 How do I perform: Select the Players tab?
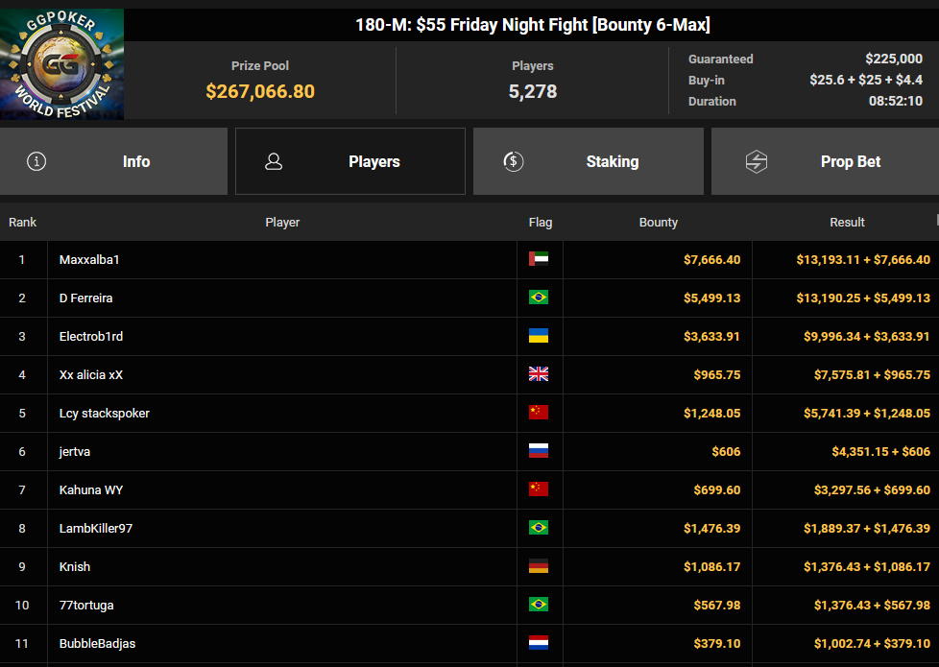pyautogui.click(x=350, y=161)
